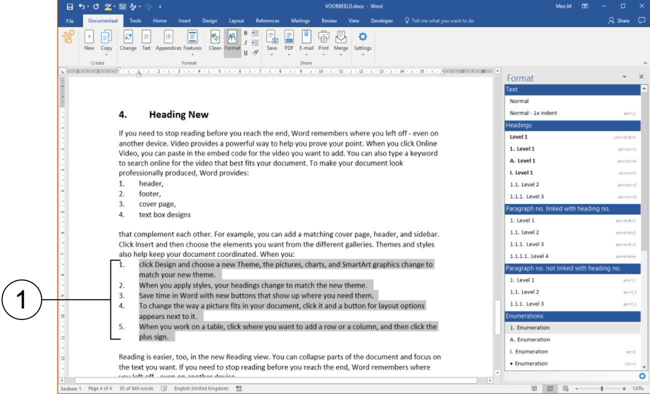Viewport: 650px width, 394px height.
Task: Click the lower indent icon beside Italic
Action: [x=255, y=42]
